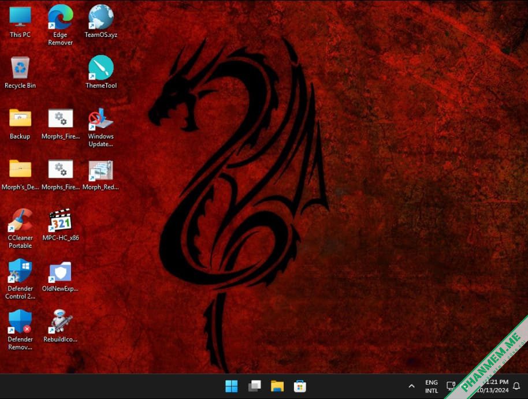Open the Windows Start menu
528x399 pixels.
231,386
